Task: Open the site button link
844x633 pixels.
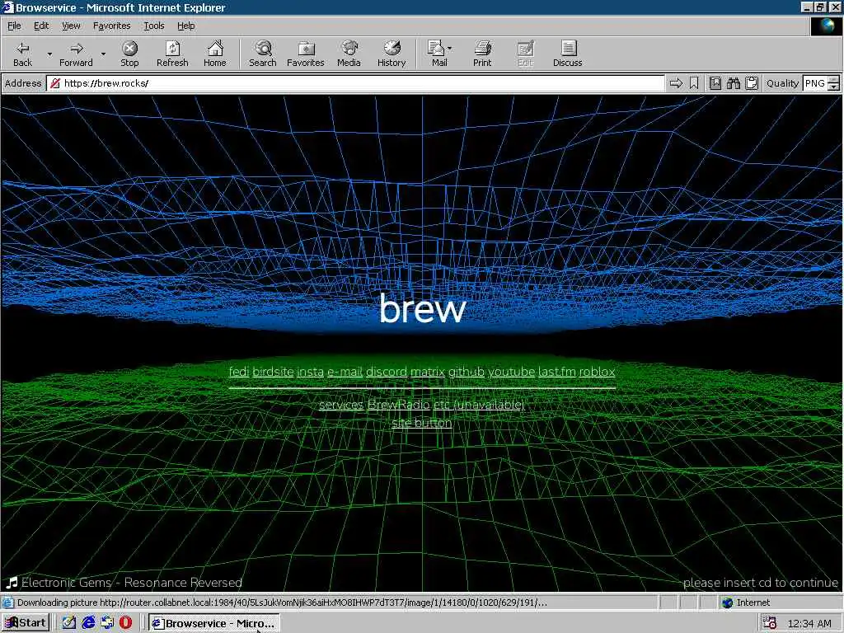Action: 421,423
